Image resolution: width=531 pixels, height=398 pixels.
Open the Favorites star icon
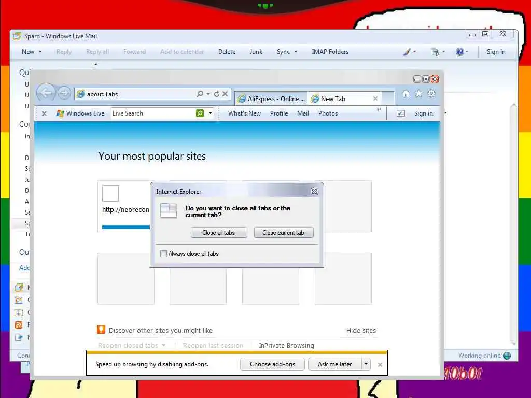tap(418, 94)
